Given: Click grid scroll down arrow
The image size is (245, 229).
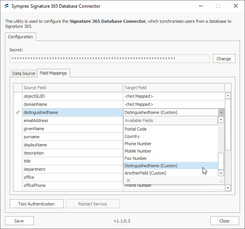Looking at the screenshot, I should pyautogui.click(x=228, y=188).
